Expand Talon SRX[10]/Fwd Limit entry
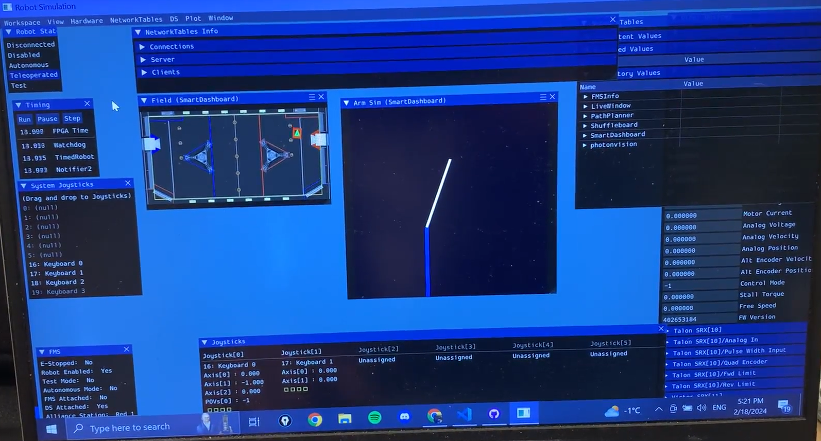 (666, 376)
